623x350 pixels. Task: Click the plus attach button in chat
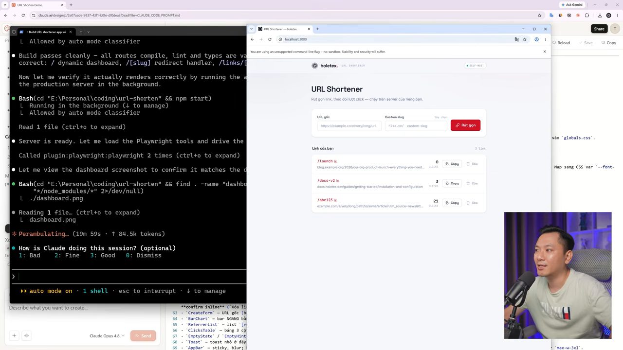click(14, 335)
